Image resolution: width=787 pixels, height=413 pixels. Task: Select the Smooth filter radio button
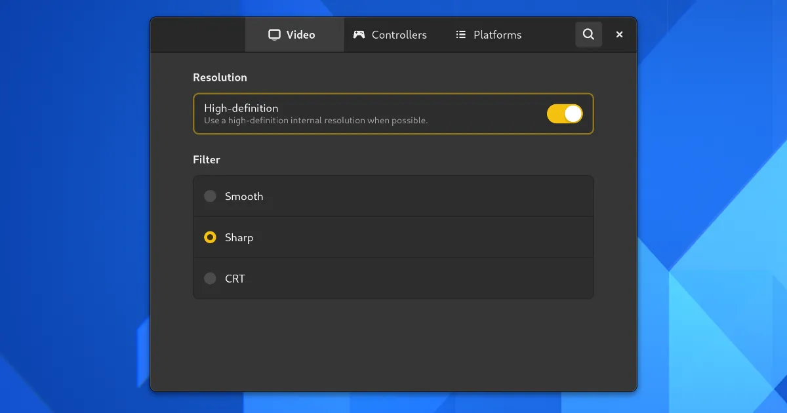[210, 196]
